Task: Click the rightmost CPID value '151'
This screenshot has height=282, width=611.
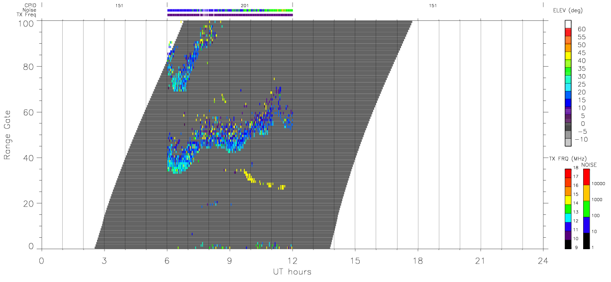Action: (432, 5)
